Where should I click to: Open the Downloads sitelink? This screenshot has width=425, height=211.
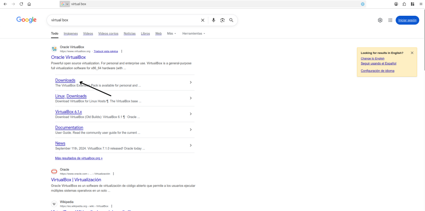[x=65, y=80]
